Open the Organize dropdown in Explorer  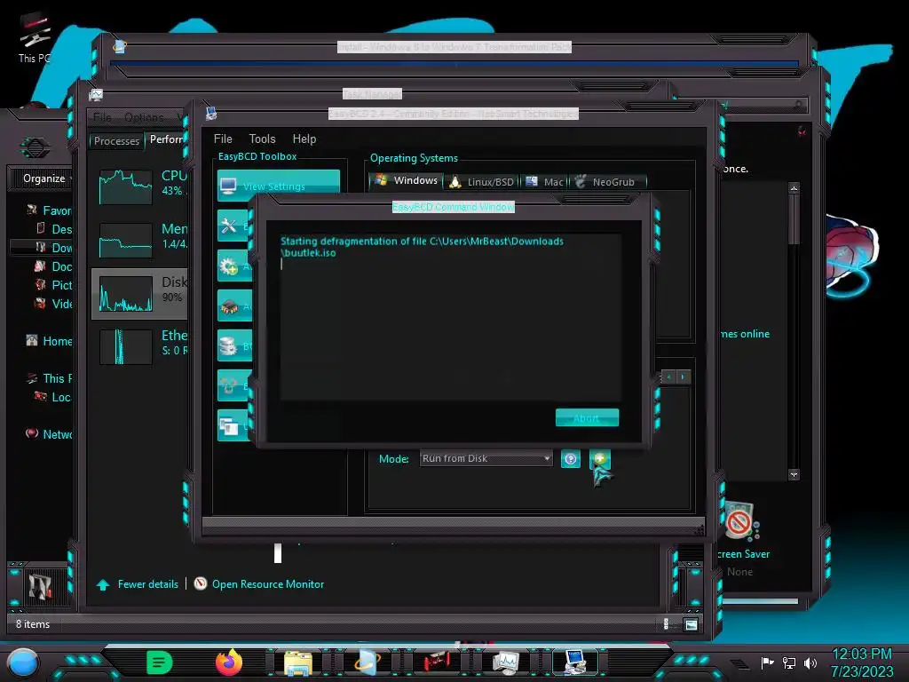point(46,178)
